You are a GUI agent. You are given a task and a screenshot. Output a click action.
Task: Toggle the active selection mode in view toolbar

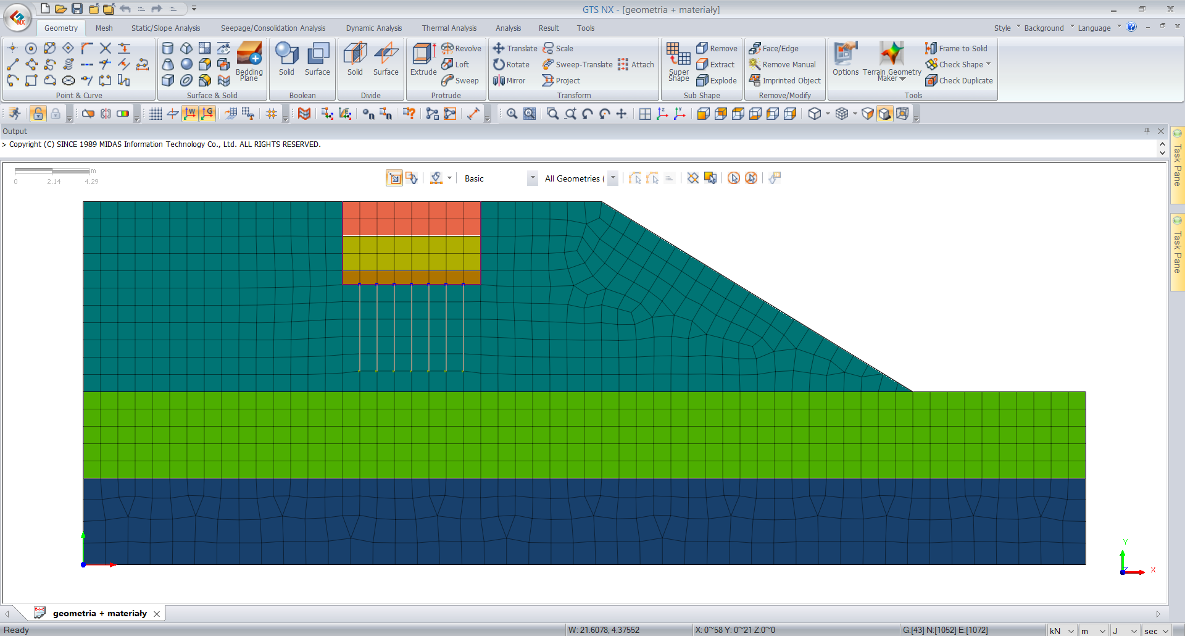point(394,178)
